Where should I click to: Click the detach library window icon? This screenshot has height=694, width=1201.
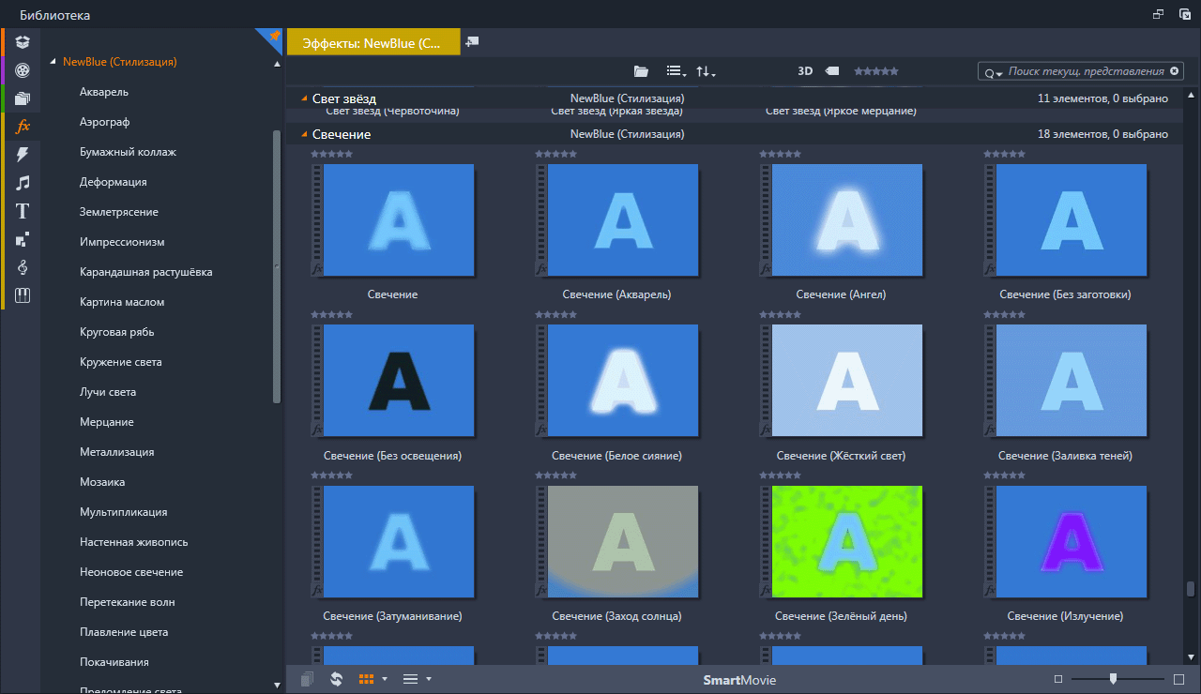point(1158,14)
